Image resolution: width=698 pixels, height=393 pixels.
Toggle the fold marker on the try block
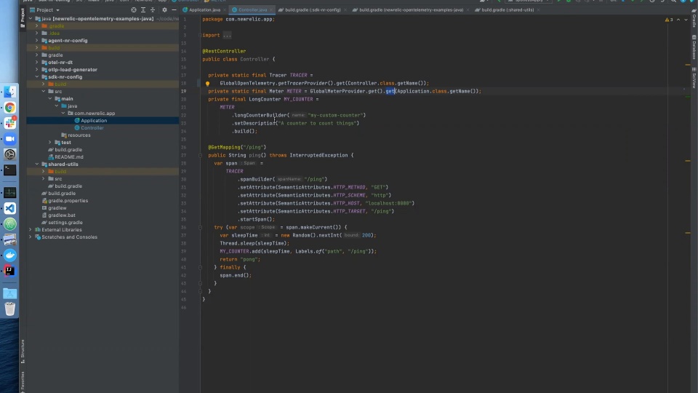pyautogui.click(x=200, y=227)
